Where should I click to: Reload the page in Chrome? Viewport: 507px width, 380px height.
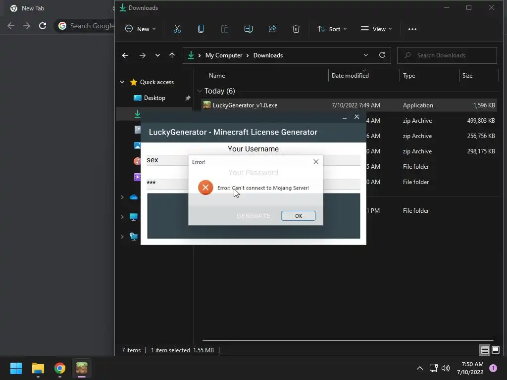point(43,26)
